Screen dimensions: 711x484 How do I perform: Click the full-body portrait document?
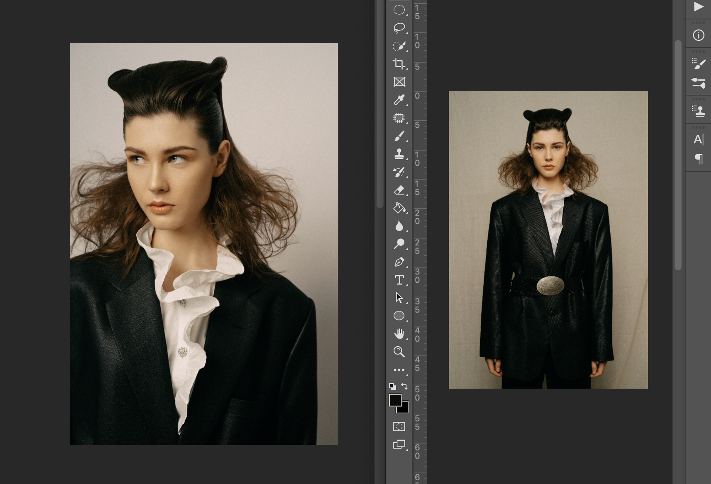tap(548, 240)
